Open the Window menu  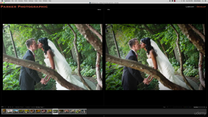[x=45, y=1]
